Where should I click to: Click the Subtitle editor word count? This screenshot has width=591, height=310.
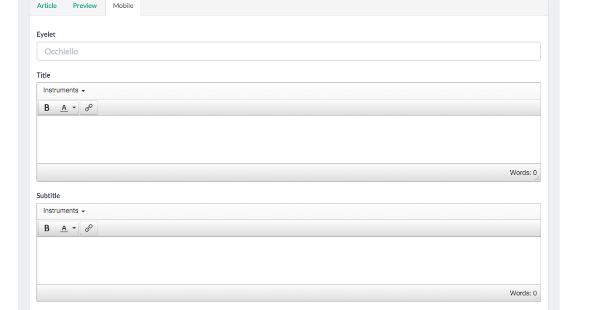pyautogui.click(x=523, y=293)
